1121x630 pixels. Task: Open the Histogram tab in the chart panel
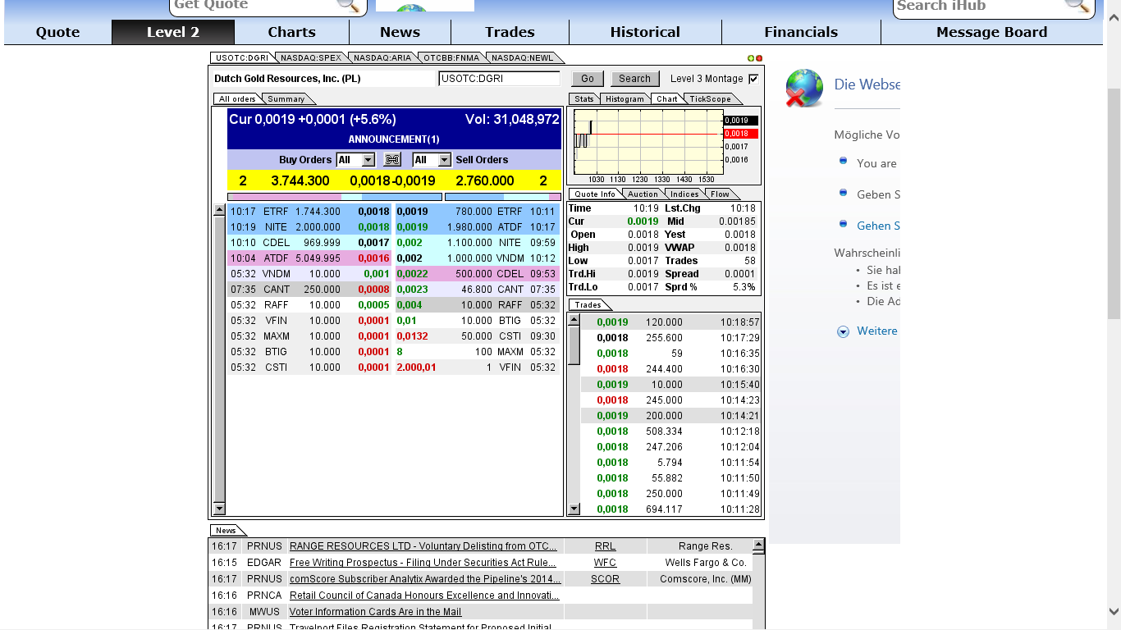(625, 98)
